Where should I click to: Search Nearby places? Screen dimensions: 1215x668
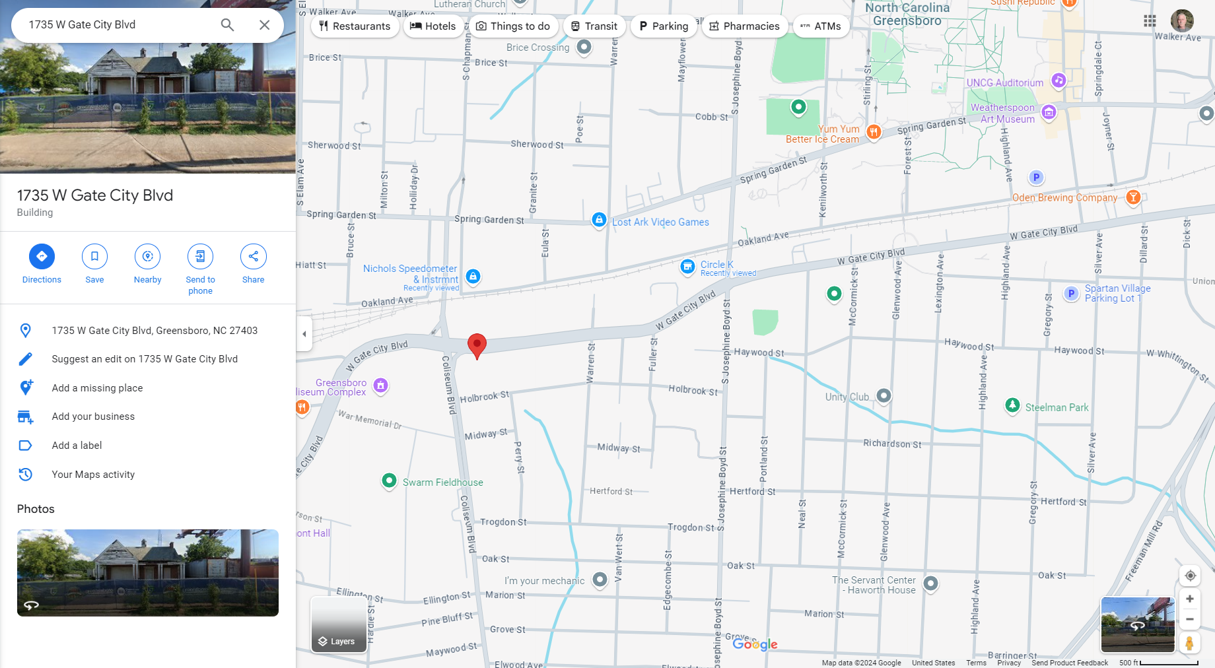tap(147, 264)
